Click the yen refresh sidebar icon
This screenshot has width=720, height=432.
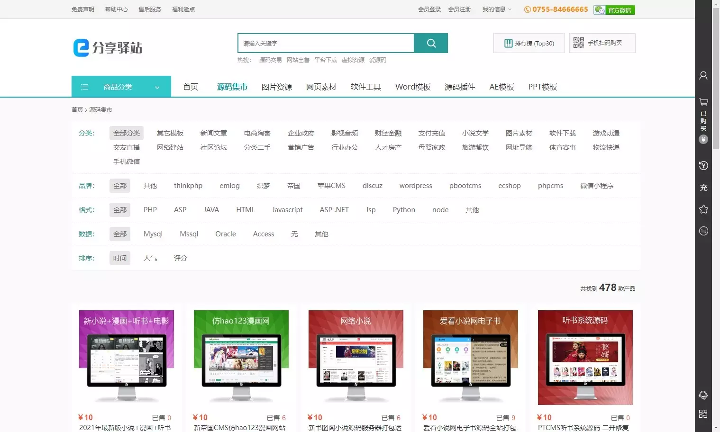point(703,165)
